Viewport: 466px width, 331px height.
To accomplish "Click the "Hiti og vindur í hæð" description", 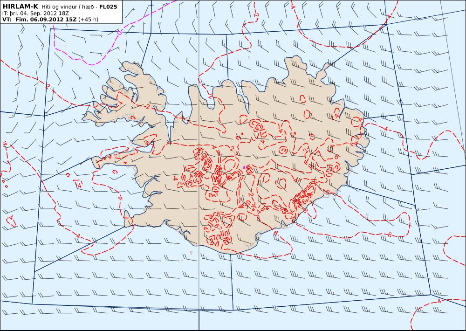I will tap(68, 7).
